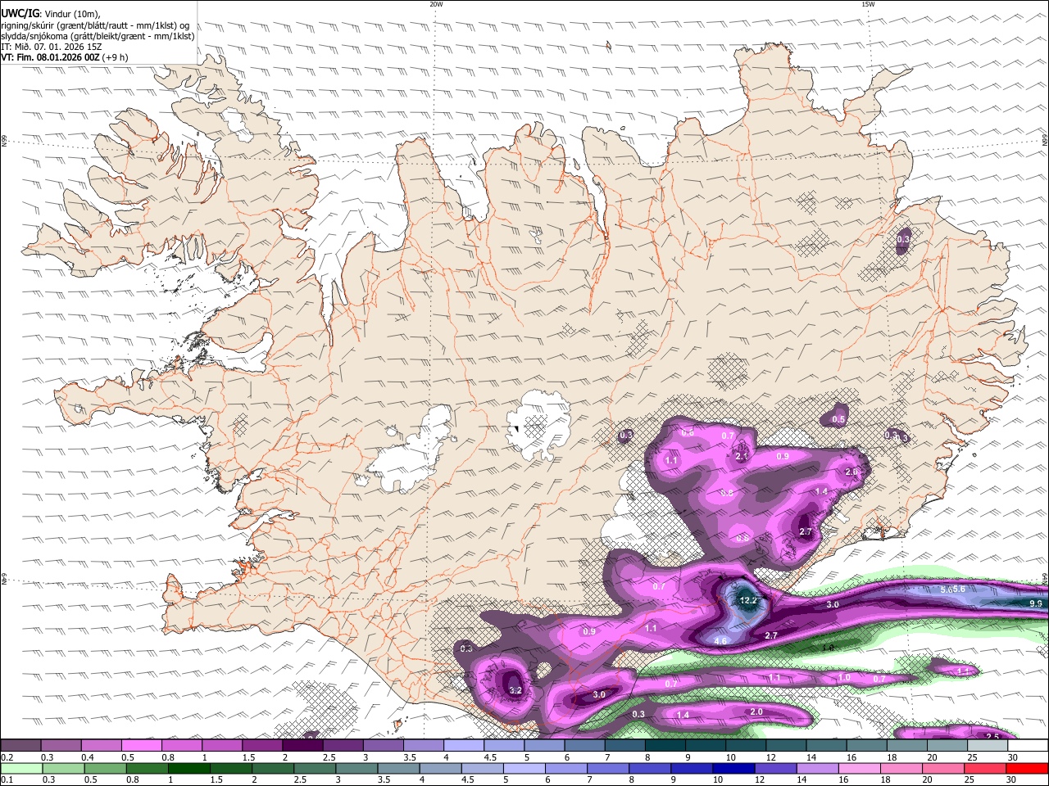The image size is (1049, 786).
Task: Click the 30 label in top legend row
Action: (1012, 757)
